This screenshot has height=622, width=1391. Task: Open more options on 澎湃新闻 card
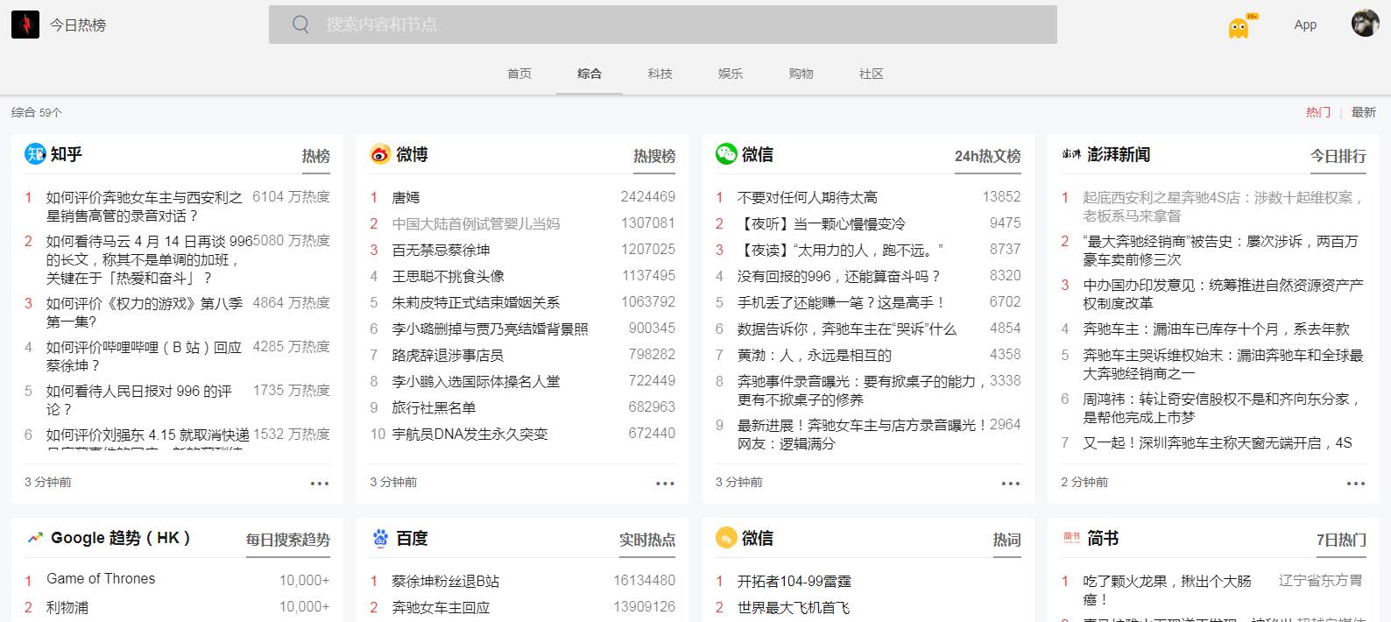(1356, 483)
